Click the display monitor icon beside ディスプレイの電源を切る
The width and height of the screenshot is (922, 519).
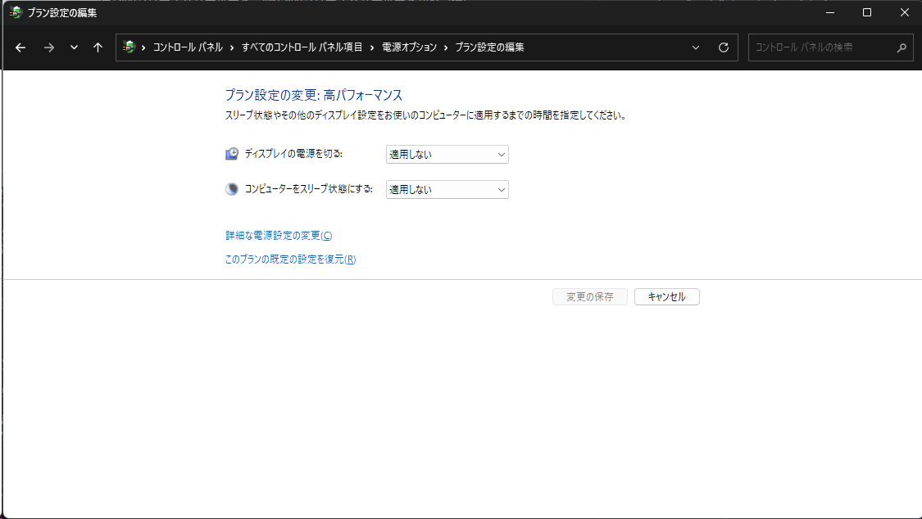click(x=232, y=154)
